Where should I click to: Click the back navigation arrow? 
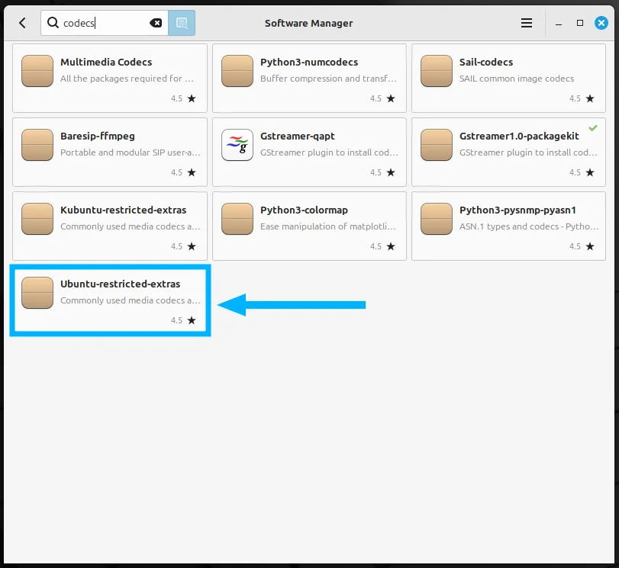click(21, 22)
